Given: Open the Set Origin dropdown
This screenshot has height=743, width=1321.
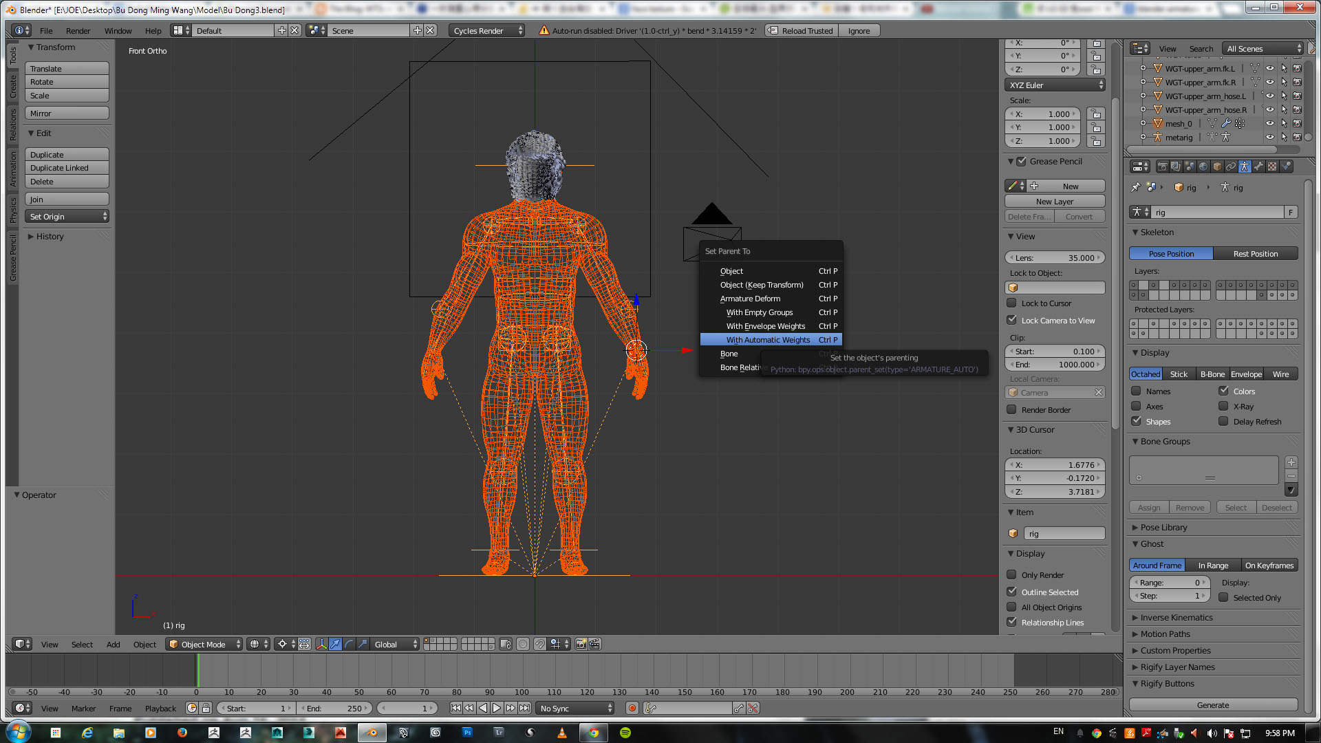Looking at the screenshot, I should pyautogui.click(x=67, y=217).
